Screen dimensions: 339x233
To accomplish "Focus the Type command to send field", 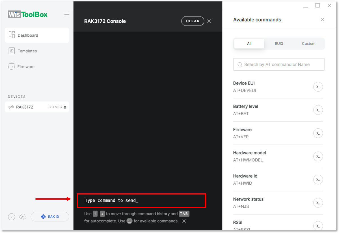I will tap(141, 200).
